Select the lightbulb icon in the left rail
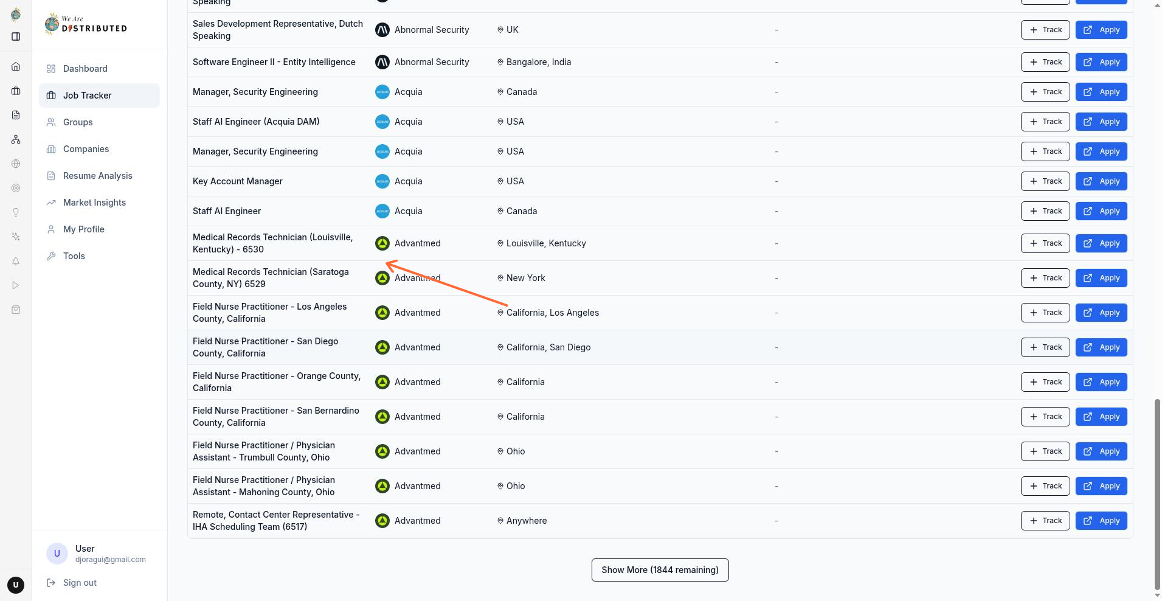Viewport: 1162px width, 601px height. 16,212
